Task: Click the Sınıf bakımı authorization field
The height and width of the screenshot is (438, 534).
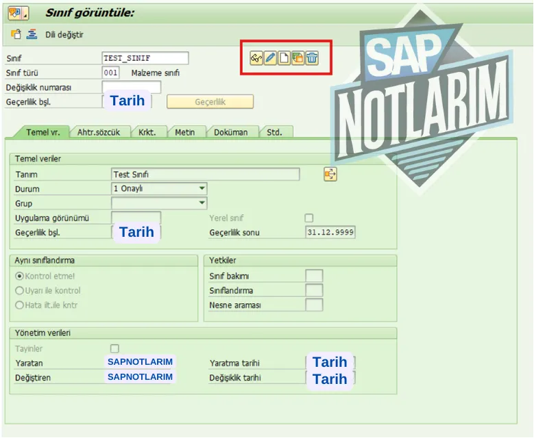Action: (x=314, y=276)
